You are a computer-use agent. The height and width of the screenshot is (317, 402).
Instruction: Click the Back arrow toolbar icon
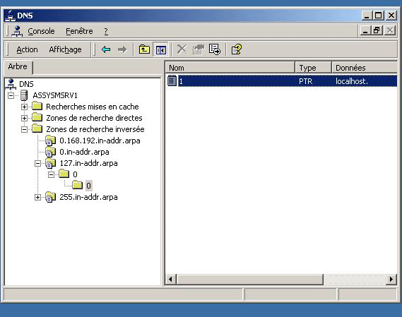tap(106, 49)
